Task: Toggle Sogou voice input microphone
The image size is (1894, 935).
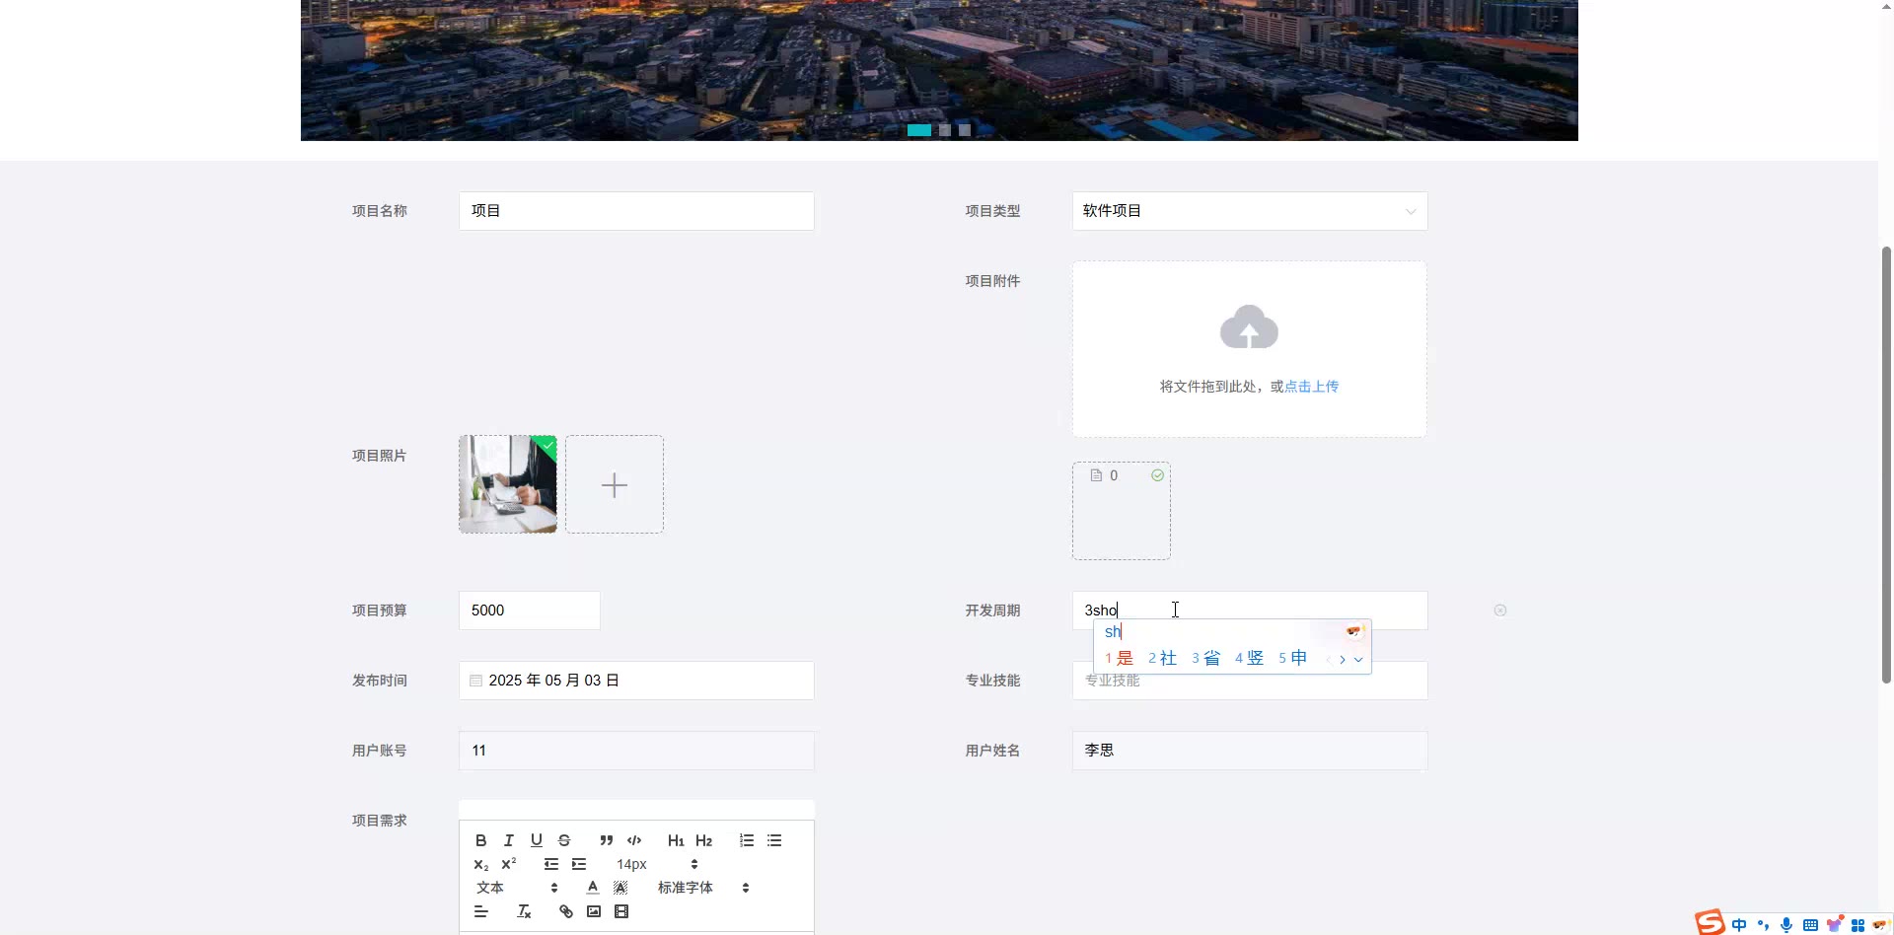Action: point(1786,925)
